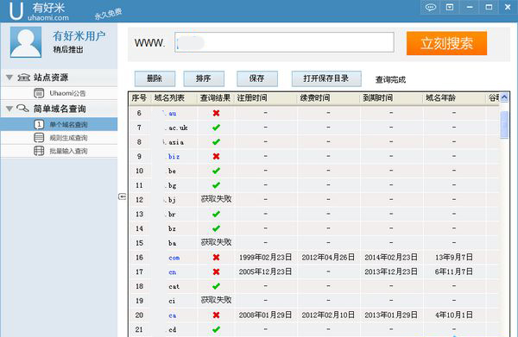The image size is (518, 337).
Task: Click the 简单域名查询 magnifier icon
Action: pyautogui.click(x=22, y=109)
